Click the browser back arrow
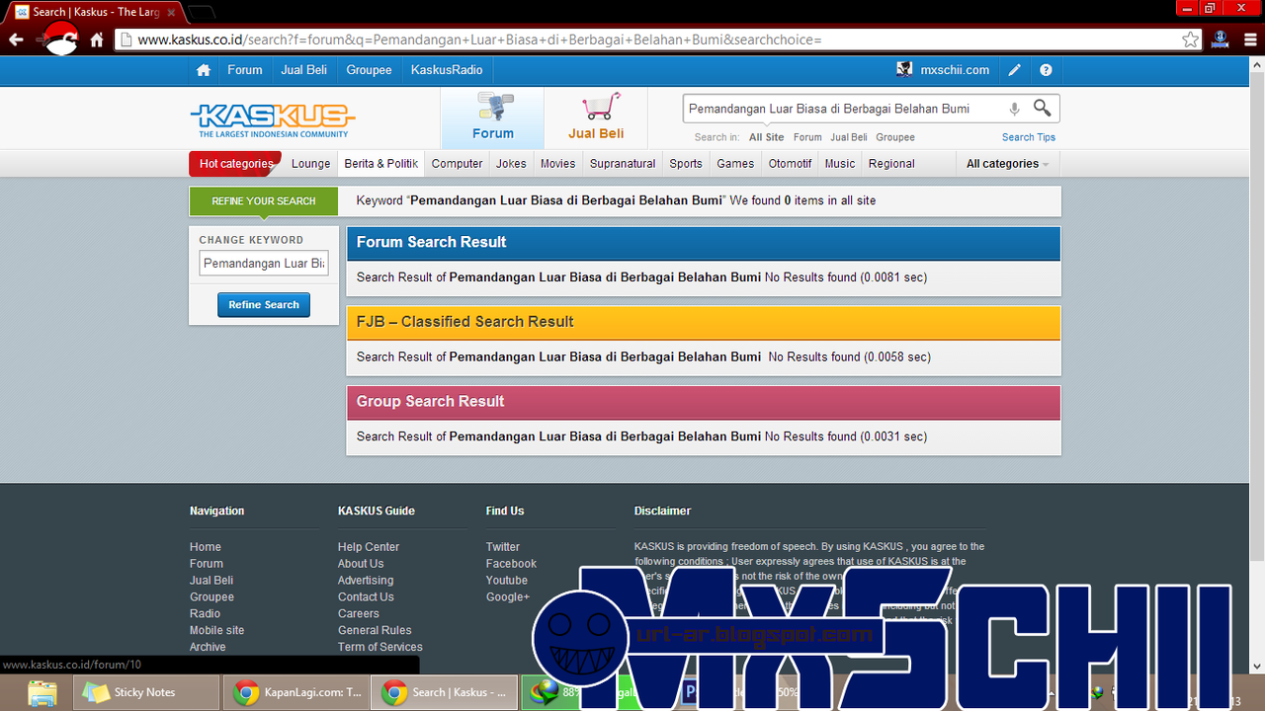Screen dimensions: 1265x711 click(x=16, y=39)
